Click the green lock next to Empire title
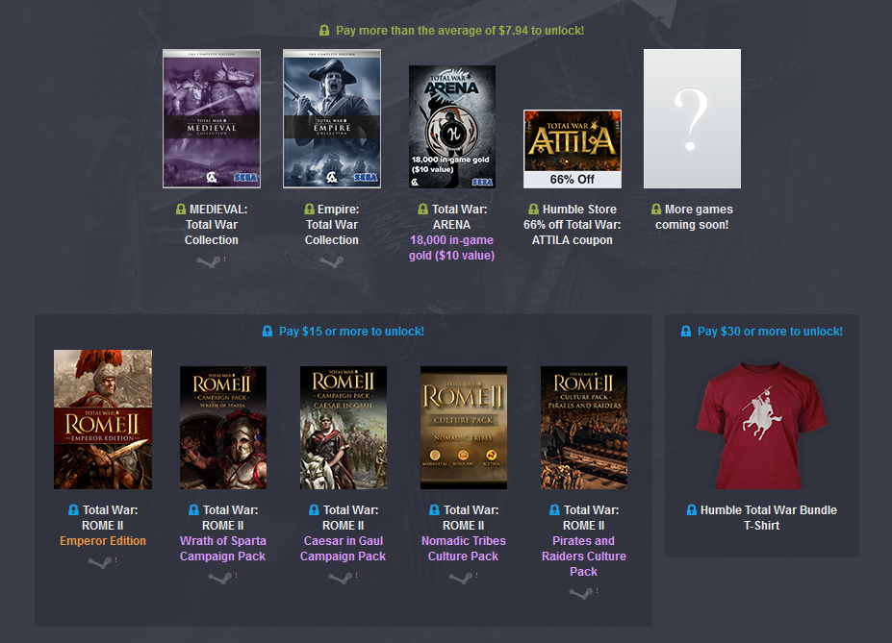Image resolution: width=892 pixels, height=643 pixels. [x=310, y=209]
